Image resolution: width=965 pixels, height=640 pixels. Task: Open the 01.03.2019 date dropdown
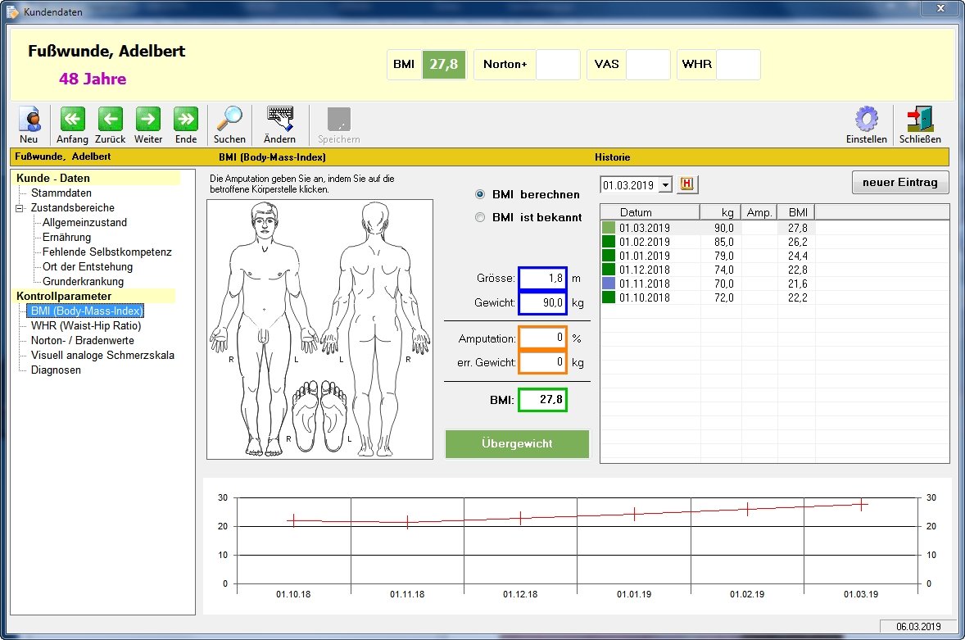[x=664, y=185]
